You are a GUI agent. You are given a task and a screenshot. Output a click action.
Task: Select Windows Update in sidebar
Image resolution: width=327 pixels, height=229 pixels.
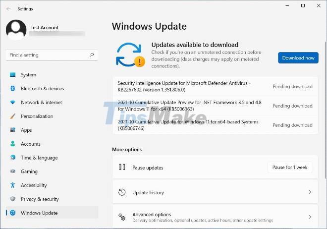tap(52, 213)
